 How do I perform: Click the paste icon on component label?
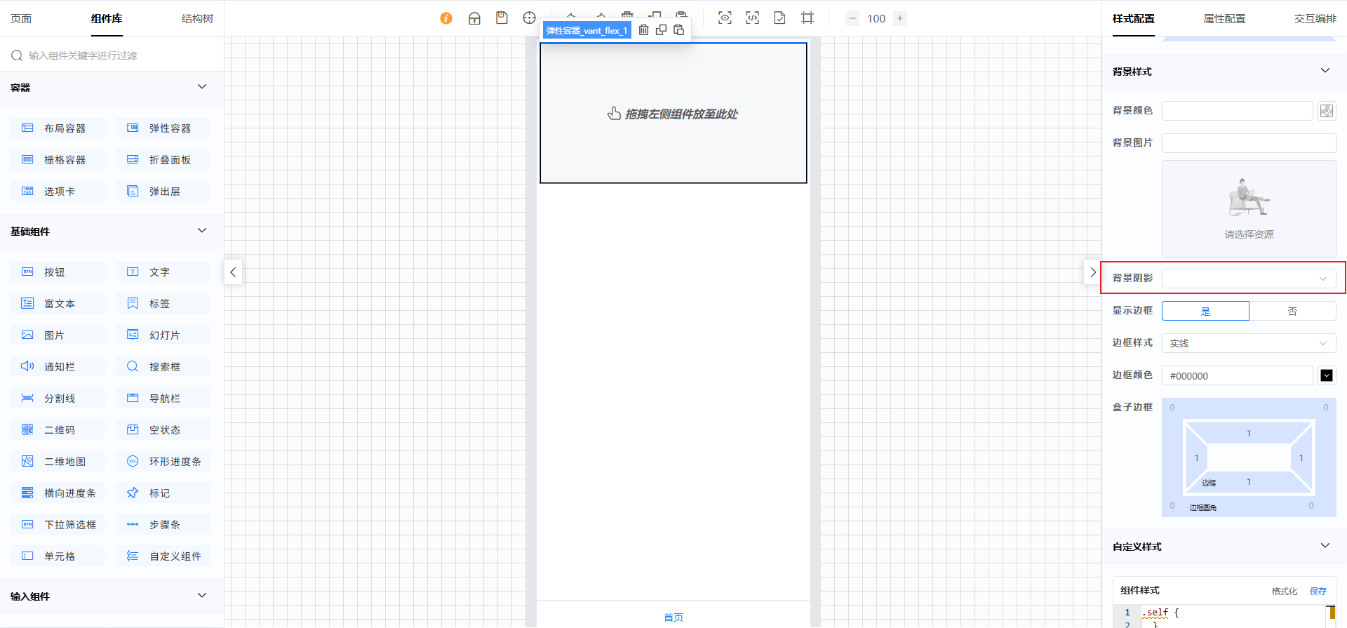click(678, 30)
